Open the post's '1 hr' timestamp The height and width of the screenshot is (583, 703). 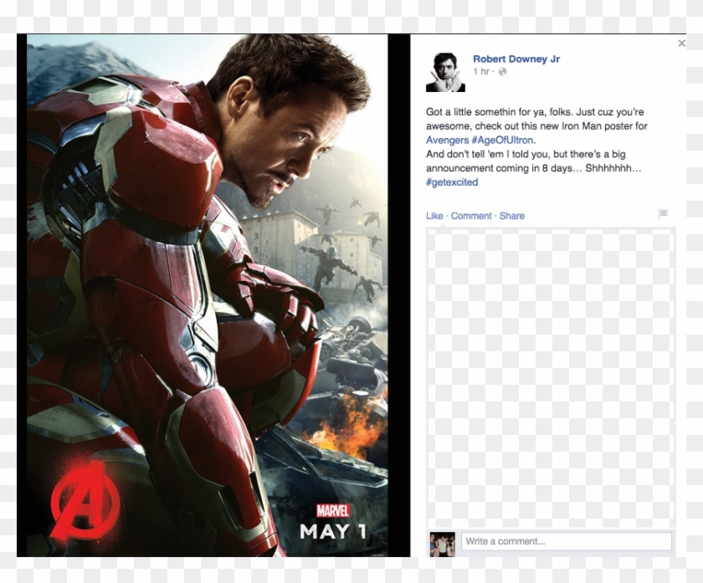[480, 72]
